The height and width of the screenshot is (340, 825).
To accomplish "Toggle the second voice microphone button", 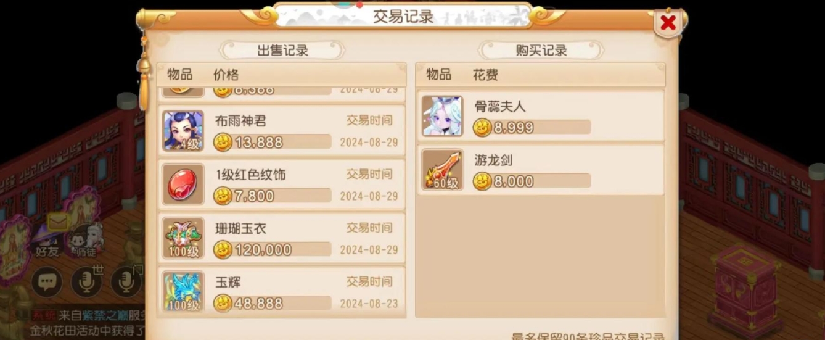I will click(x=126, y=282).
